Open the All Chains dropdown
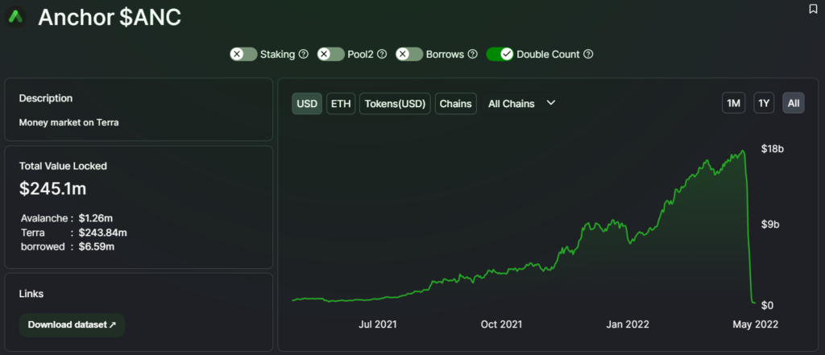Viewport: 825px width, 355px height. [x=521, y=104]
